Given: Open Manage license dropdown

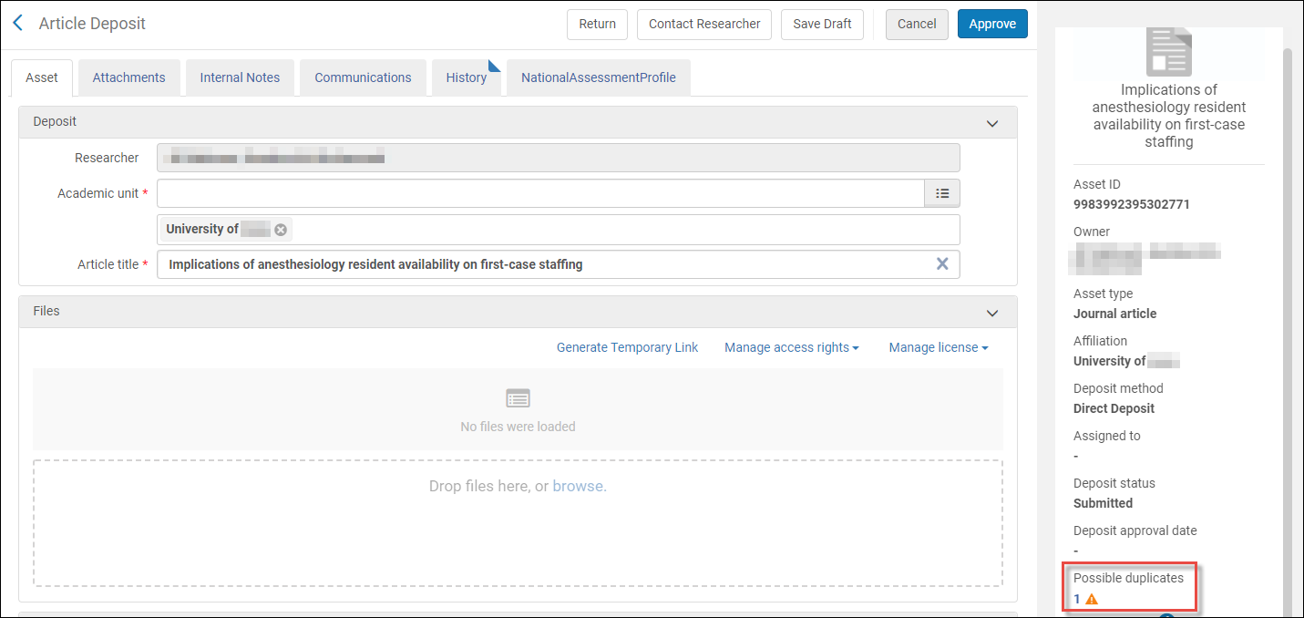Looking at the screenshot, I should 938,347.
